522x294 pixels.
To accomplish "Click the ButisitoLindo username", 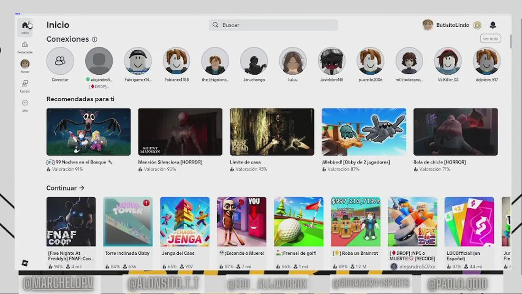I will pyautogui.click(x=453, y=25).
